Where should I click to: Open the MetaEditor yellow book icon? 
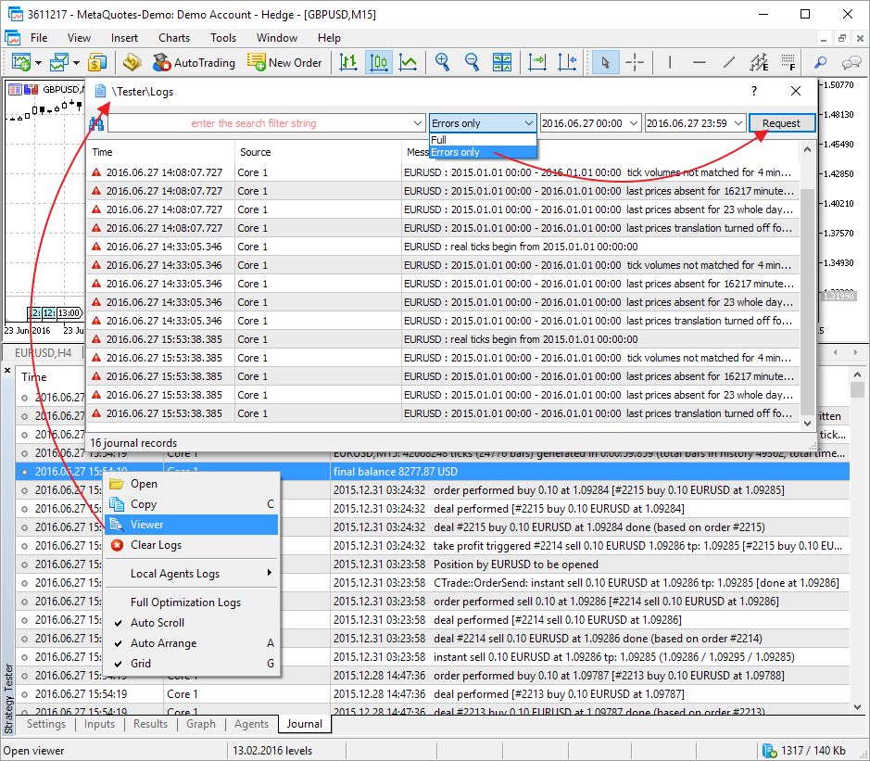coord(132,62)
